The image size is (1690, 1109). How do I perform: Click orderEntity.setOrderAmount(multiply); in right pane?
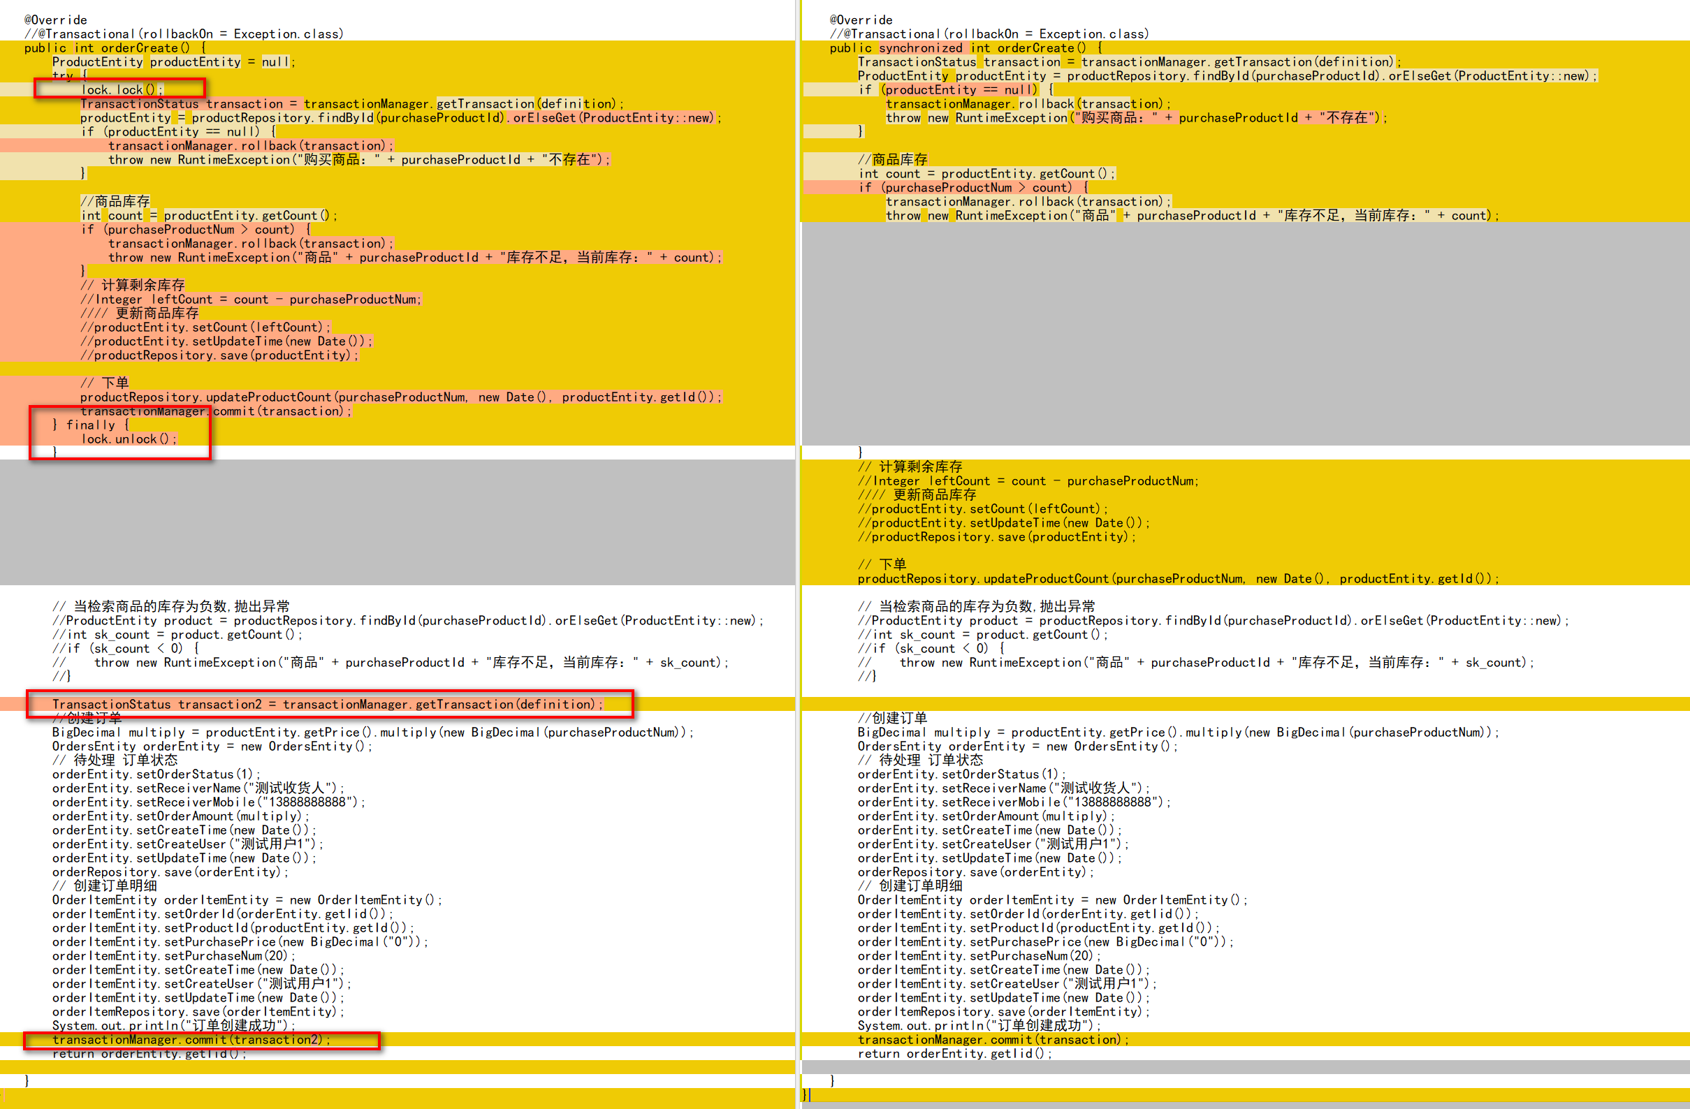click(986, 816)
